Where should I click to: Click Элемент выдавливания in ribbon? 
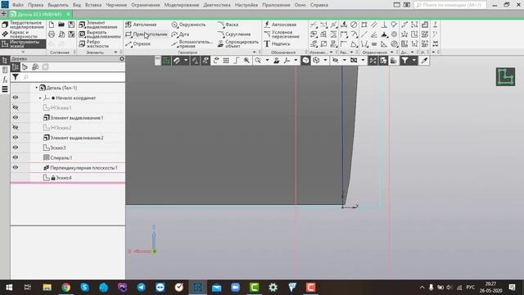pyautogui.click(x=98, y=25)
